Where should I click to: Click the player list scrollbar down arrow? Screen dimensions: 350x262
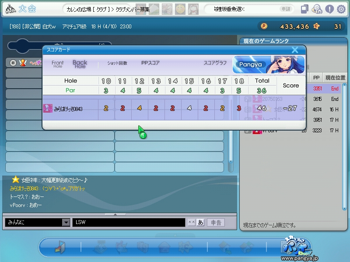(231, 161)
